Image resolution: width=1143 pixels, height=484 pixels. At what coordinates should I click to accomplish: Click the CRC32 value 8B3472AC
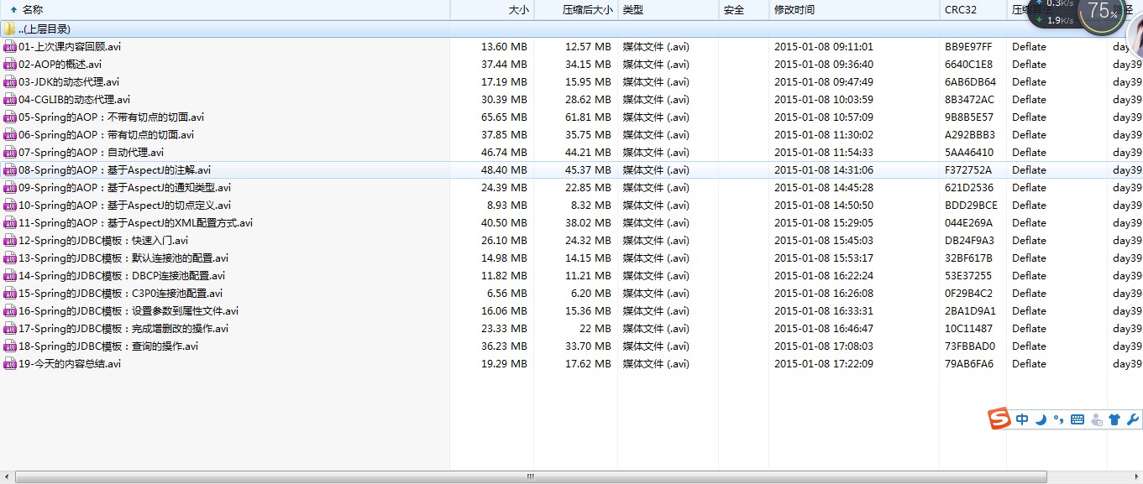tap(969, 100)
